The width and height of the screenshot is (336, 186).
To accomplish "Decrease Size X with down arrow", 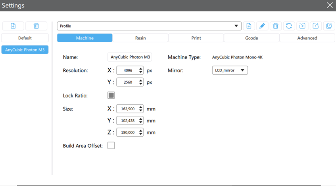I will click(140, 111).
